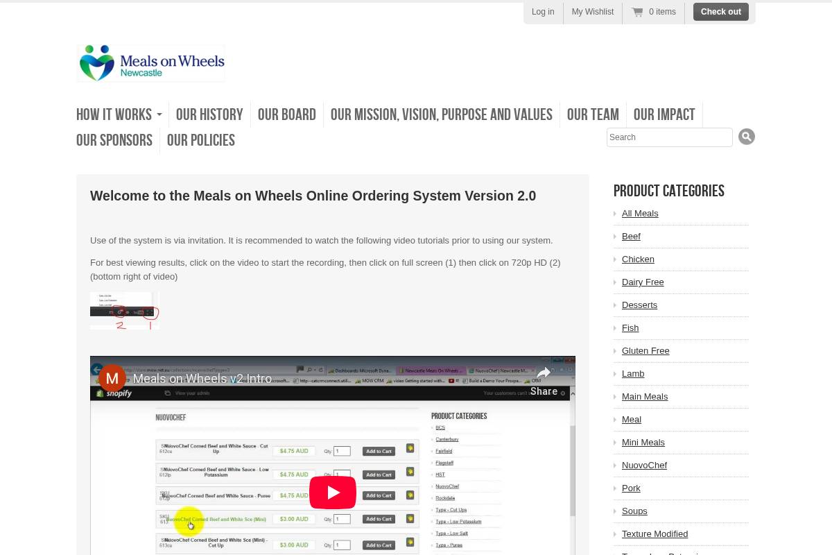This screenshot has height=555, width=832.
Task: Click the arrow expander next to Desserts
Action: click(616, 305)
